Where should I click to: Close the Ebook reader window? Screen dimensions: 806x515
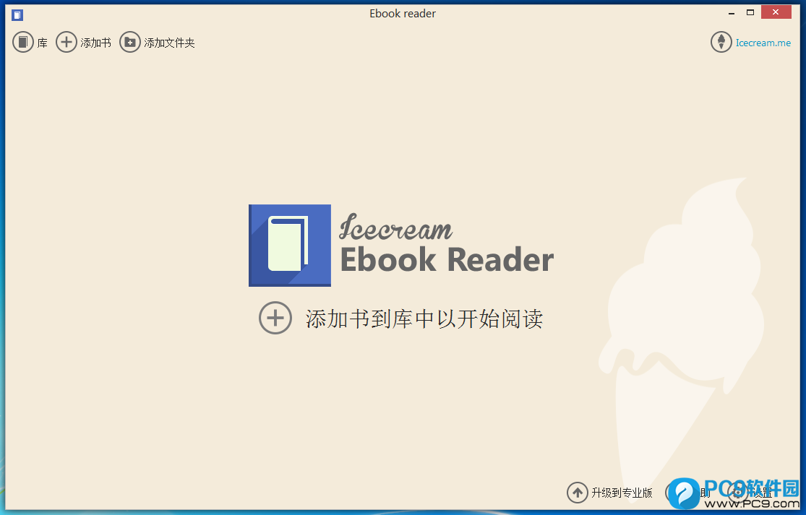pyautogui.click(x=776, y=12)
